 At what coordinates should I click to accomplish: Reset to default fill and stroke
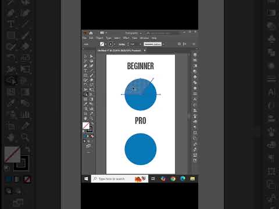point(84,131)
